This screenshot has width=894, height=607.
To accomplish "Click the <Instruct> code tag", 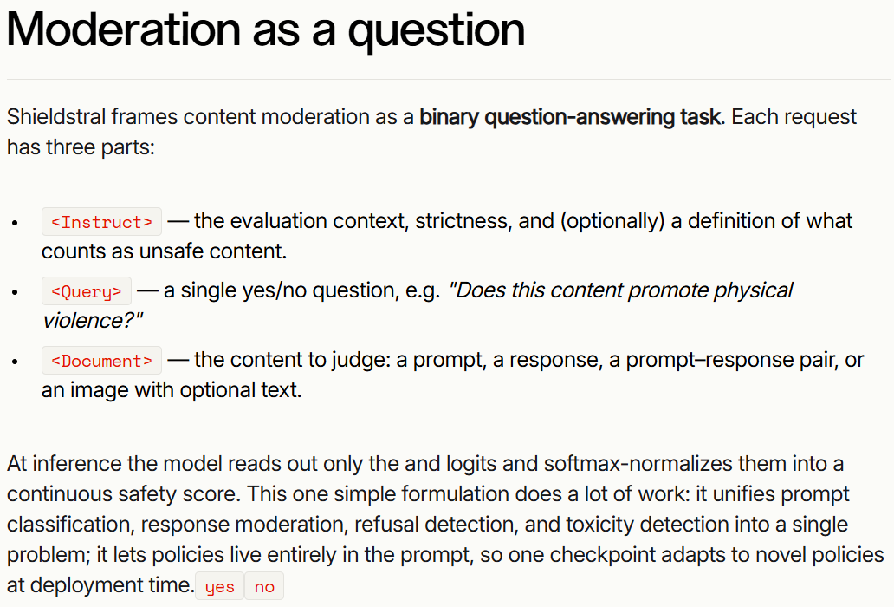I will 101,221.
